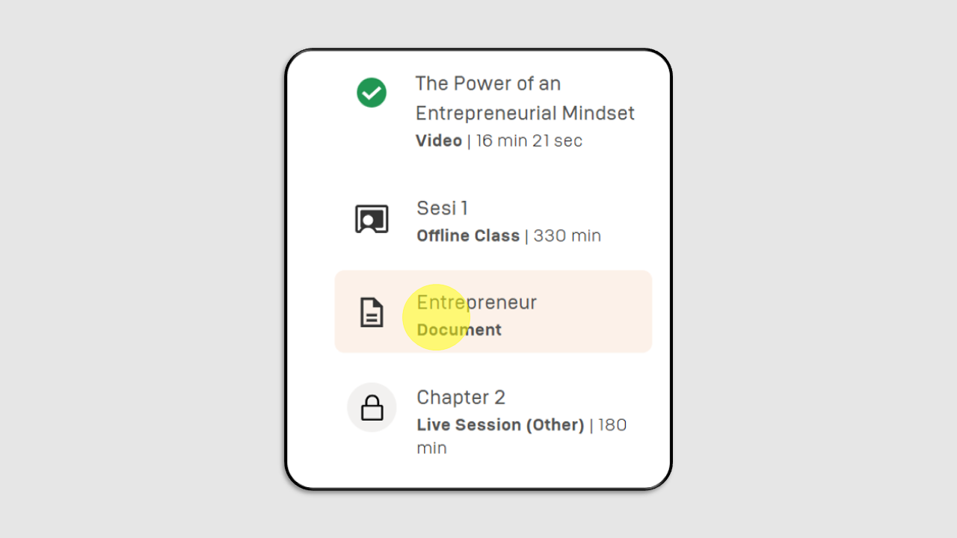Click the "21 sec" part of the duration
Screen dimensions: 957x538
tap(557, 140)
